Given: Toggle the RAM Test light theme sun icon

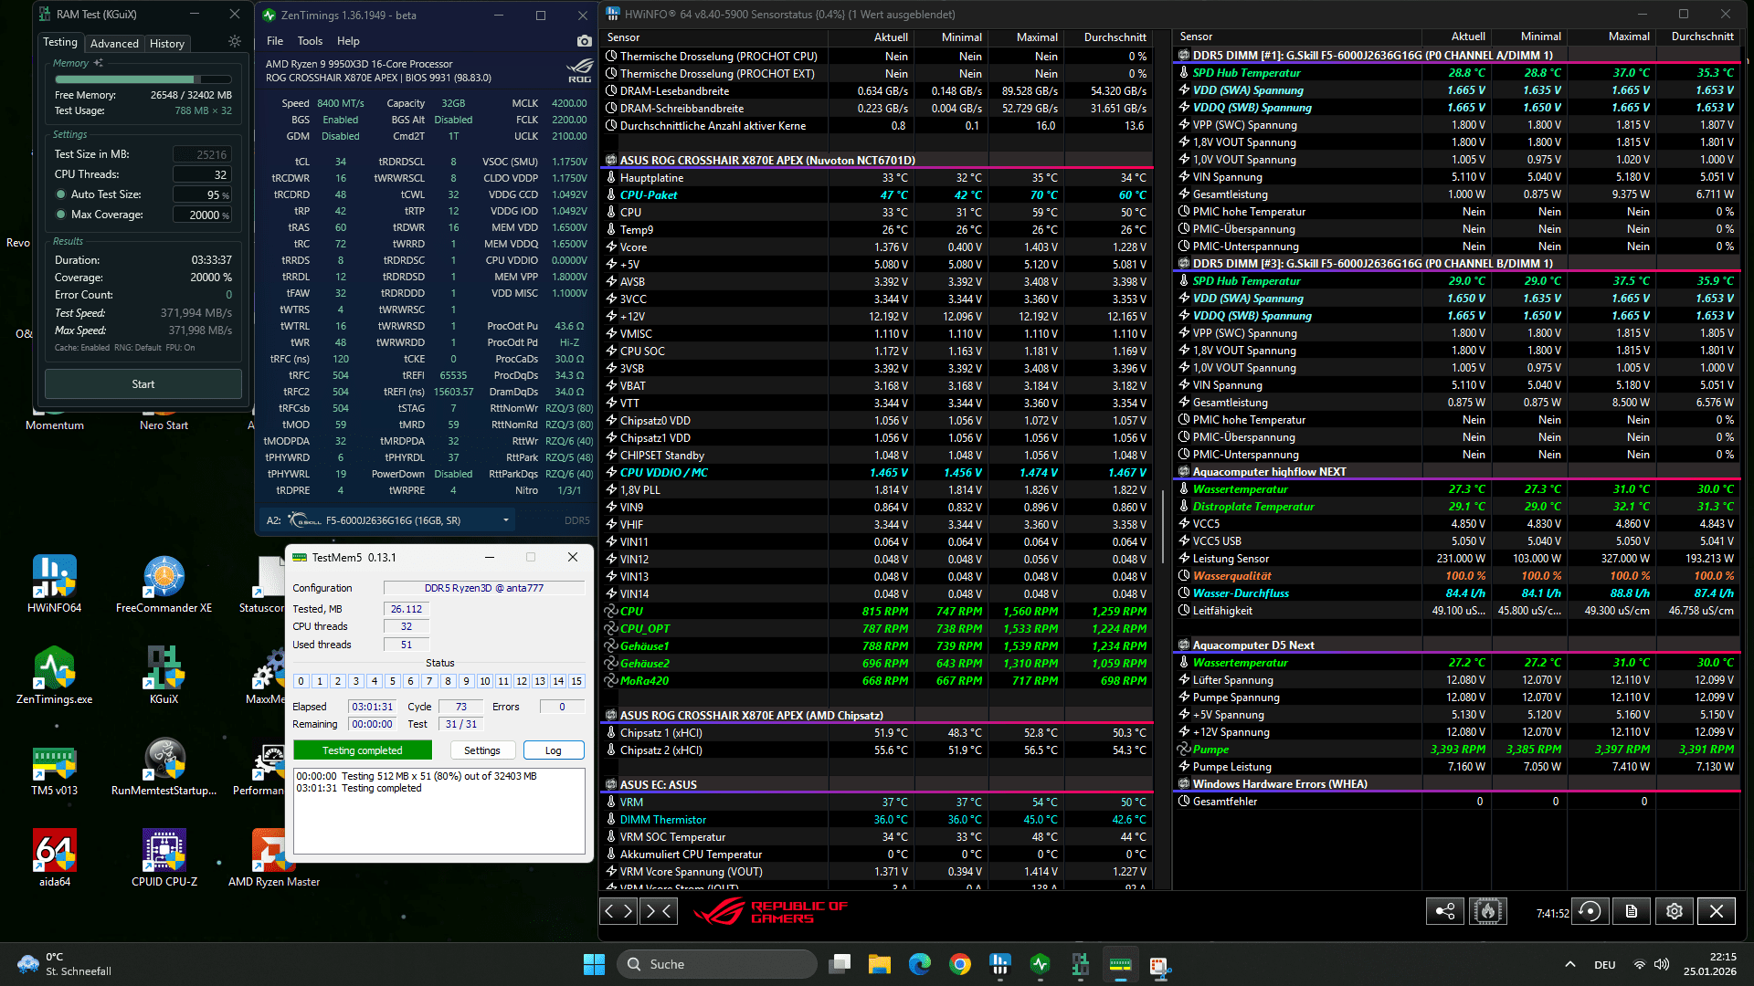Looking at the screenshot, I should pyautogui.click(x=235, y=42).
